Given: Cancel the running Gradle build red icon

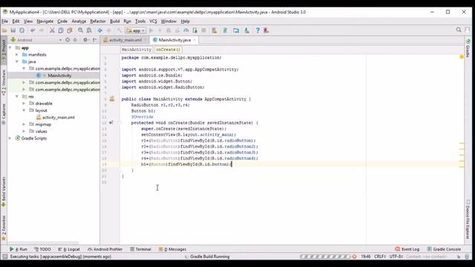Looking at the screenshot, I should tap(354, 257).
